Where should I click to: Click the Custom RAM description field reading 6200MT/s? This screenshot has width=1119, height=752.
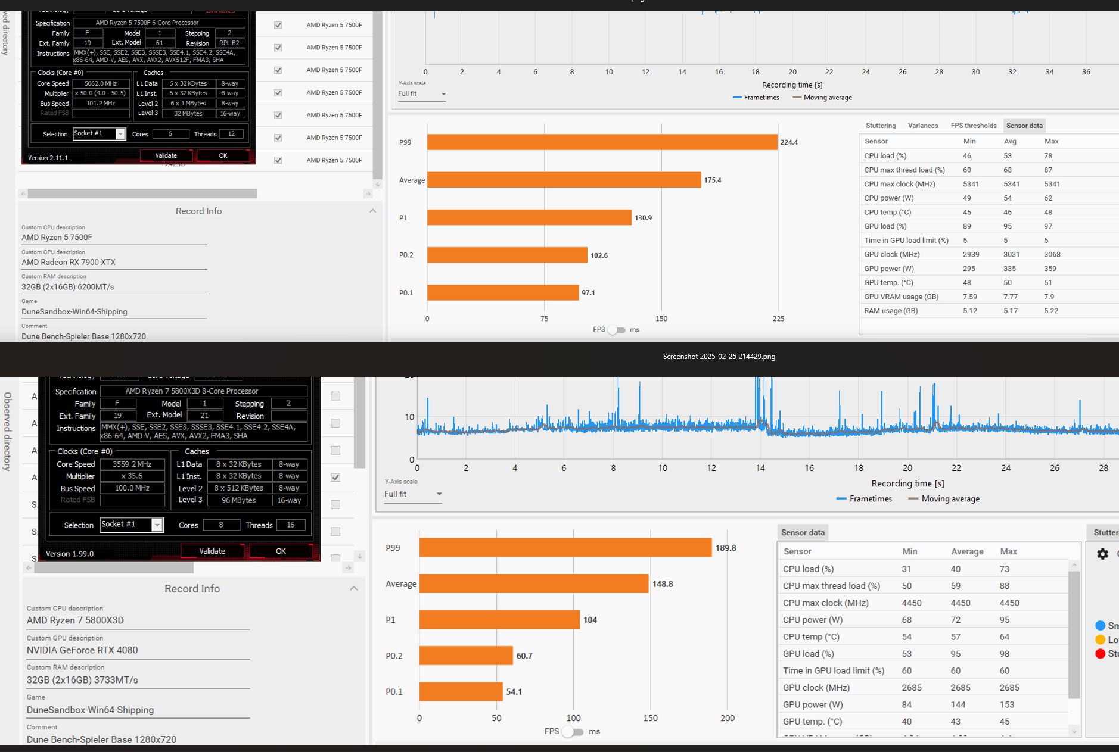[114, 287]
